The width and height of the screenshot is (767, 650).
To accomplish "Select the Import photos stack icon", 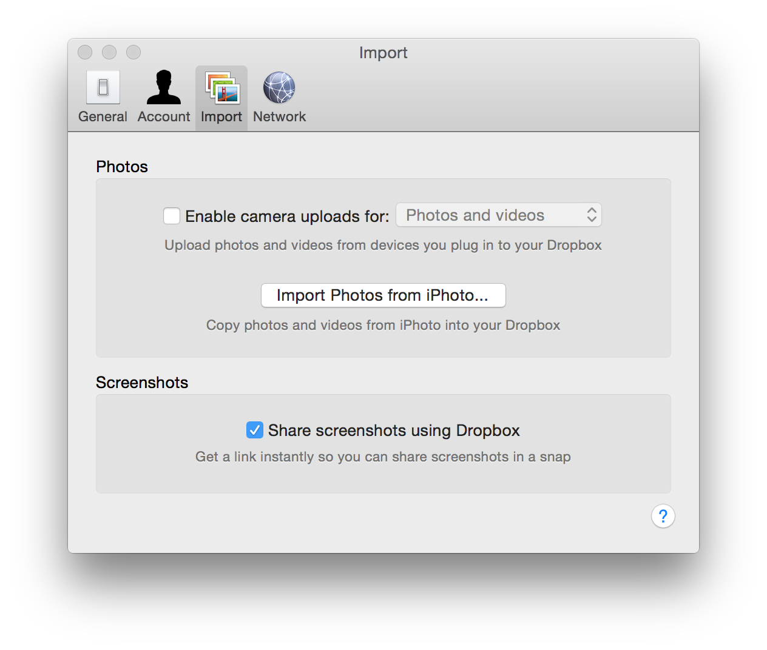I will tap(222, 87).
